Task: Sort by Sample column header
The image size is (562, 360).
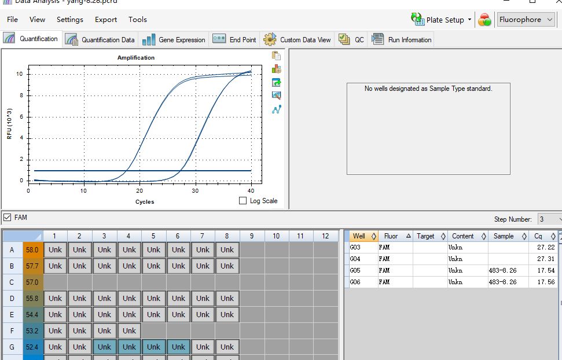Action: click(x=508, y=236)
